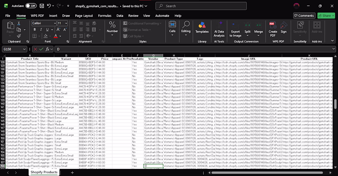Open the Number format button
Image resolution: width=338 pixels, height=176 pixels.
coord(112,29)
